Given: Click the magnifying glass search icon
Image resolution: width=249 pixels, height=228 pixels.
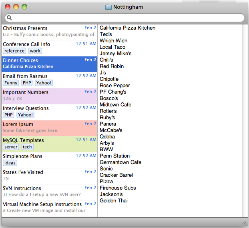Looking at the screenshot, I should point(9,18).
